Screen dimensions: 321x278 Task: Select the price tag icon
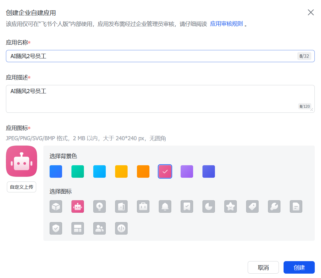pos(252,206)
